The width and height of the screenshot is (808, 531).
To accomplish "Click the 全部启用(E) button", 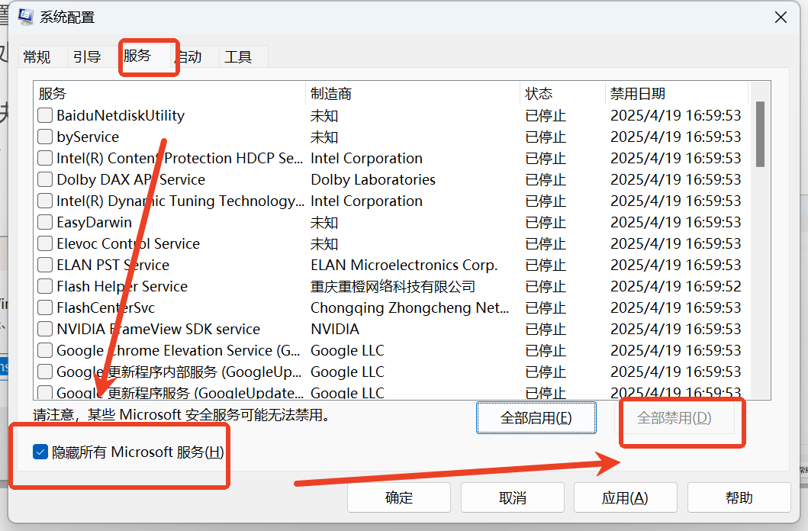I will coord(536,417).
